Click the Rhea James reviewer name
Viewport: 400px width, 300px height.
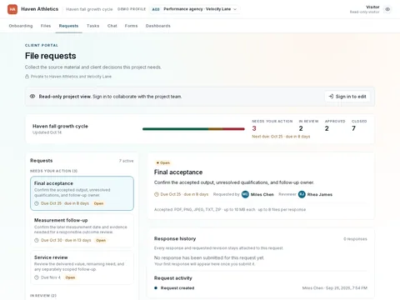click(x=320, y=194)
